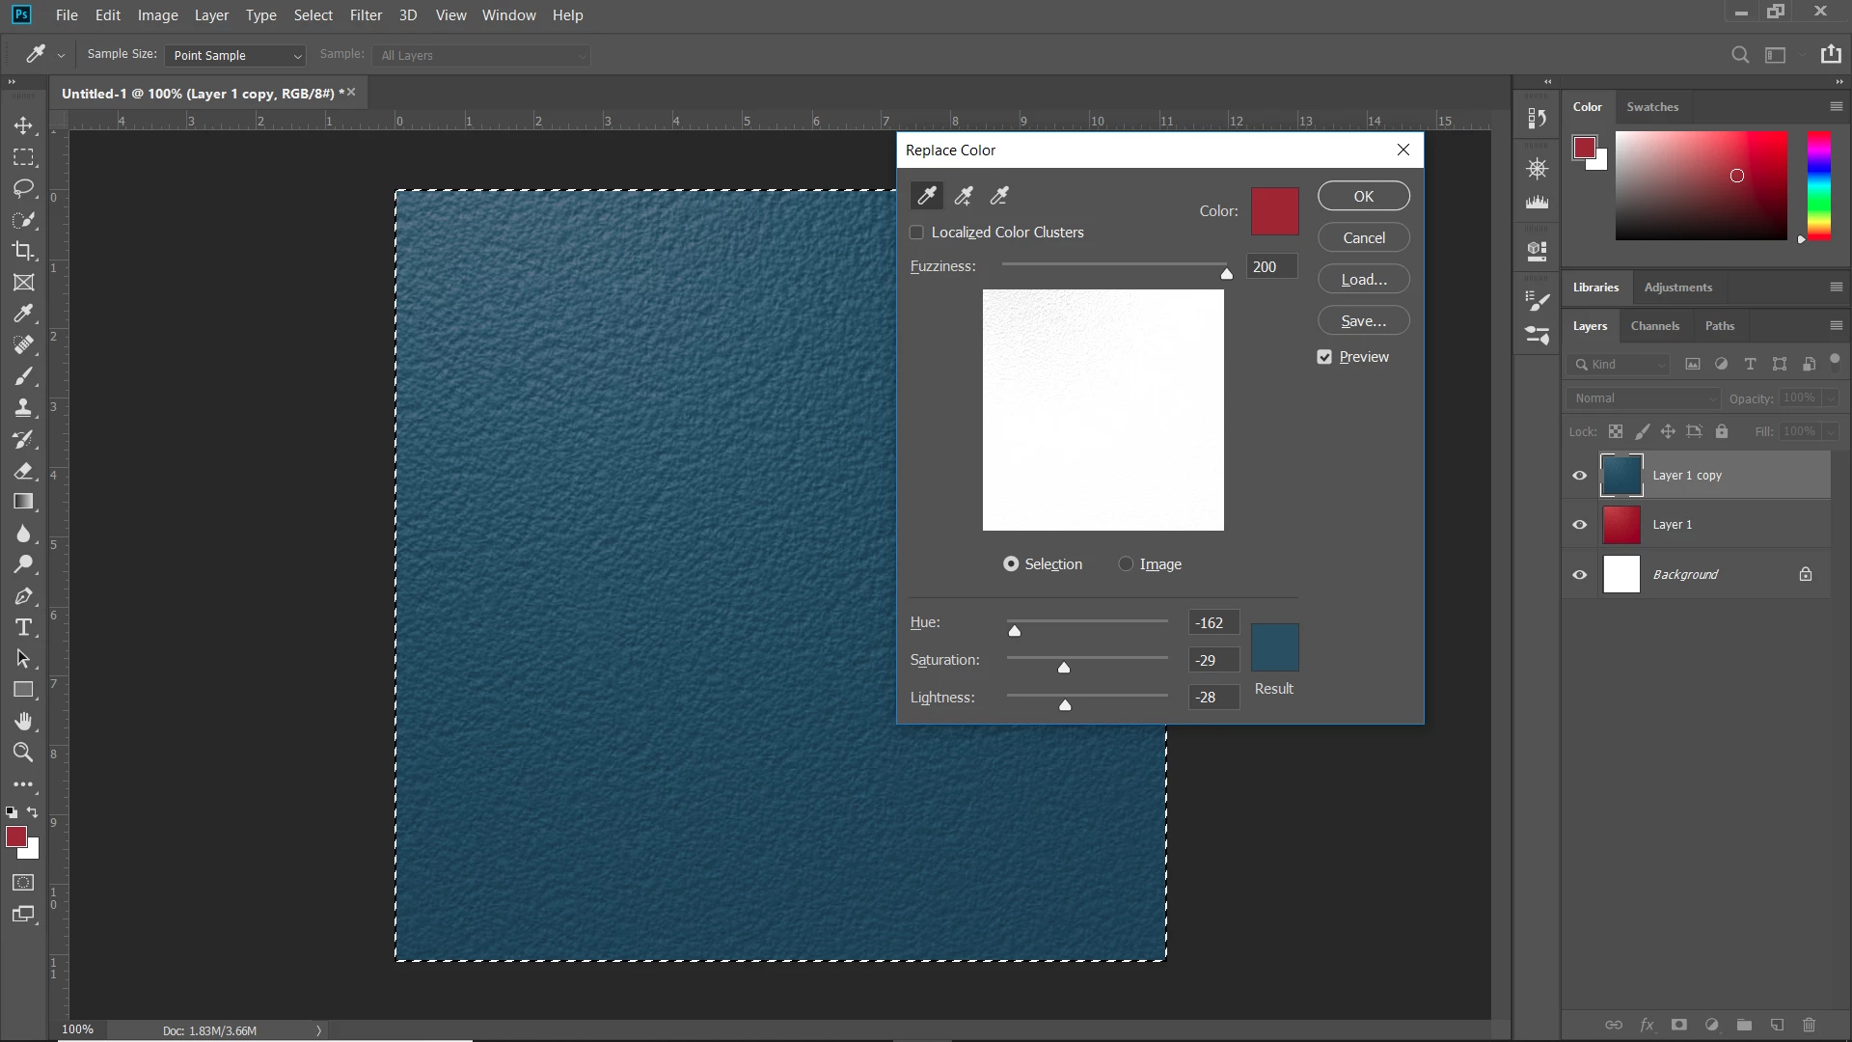Uncheck the Preview checkbox
1852x1042 pixels.
(x=1324, y=357)
